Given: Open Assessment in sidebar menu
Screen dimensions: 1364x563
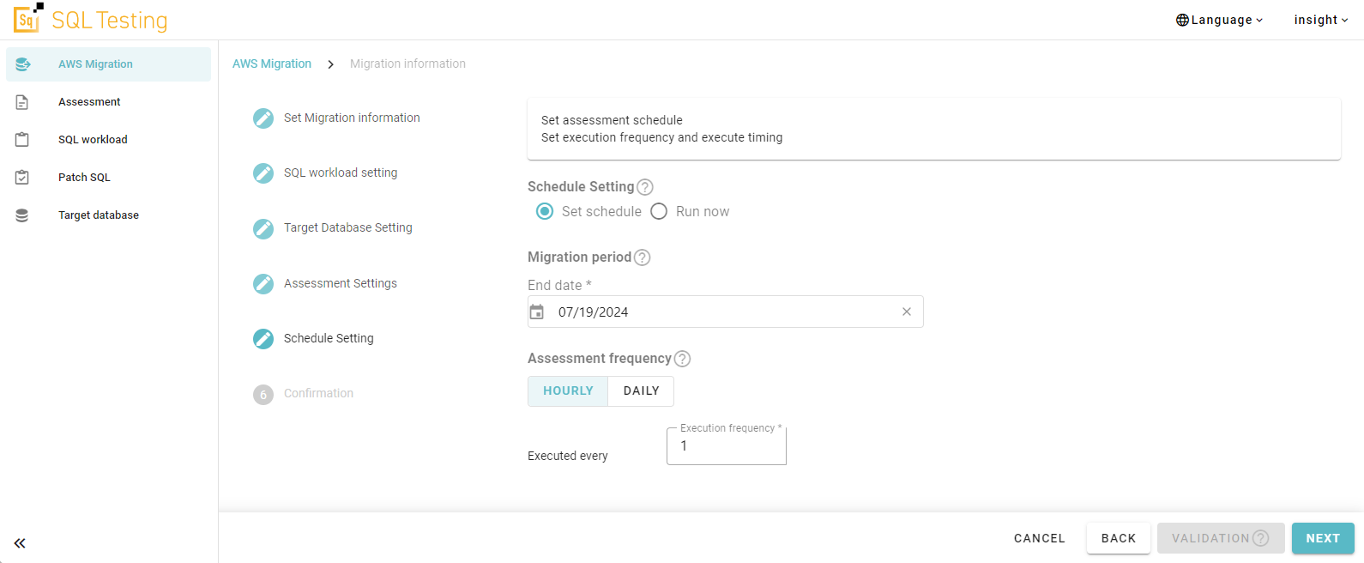Looking at the screenshot, I should coord(108,102).
